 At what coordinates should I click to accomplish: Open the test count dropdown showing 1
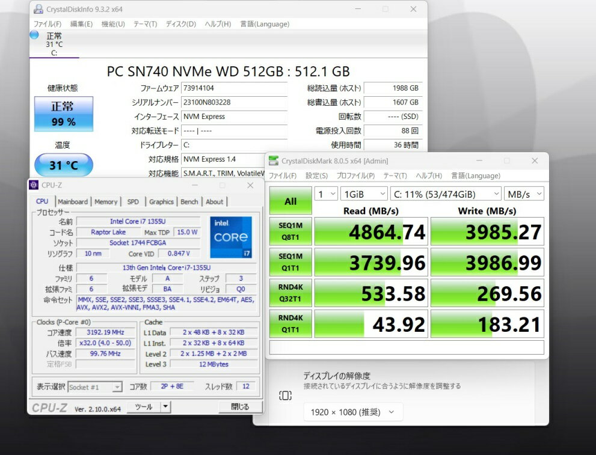coord(326,194)
